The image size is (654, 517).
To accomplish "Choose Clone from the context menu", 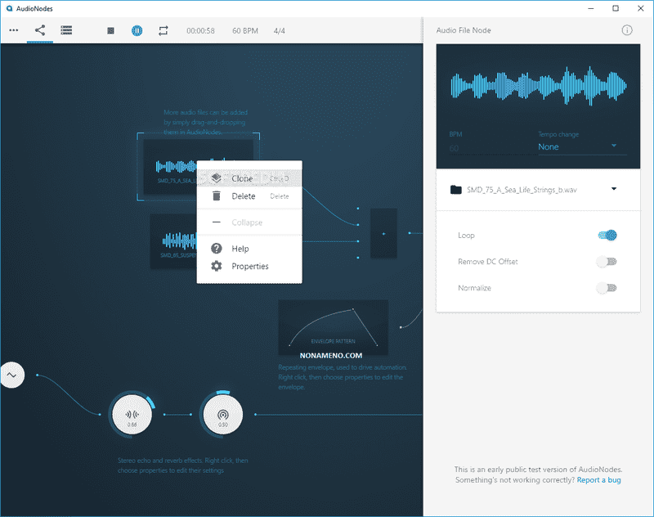I will pyautogui.click(x=242, y=178).
